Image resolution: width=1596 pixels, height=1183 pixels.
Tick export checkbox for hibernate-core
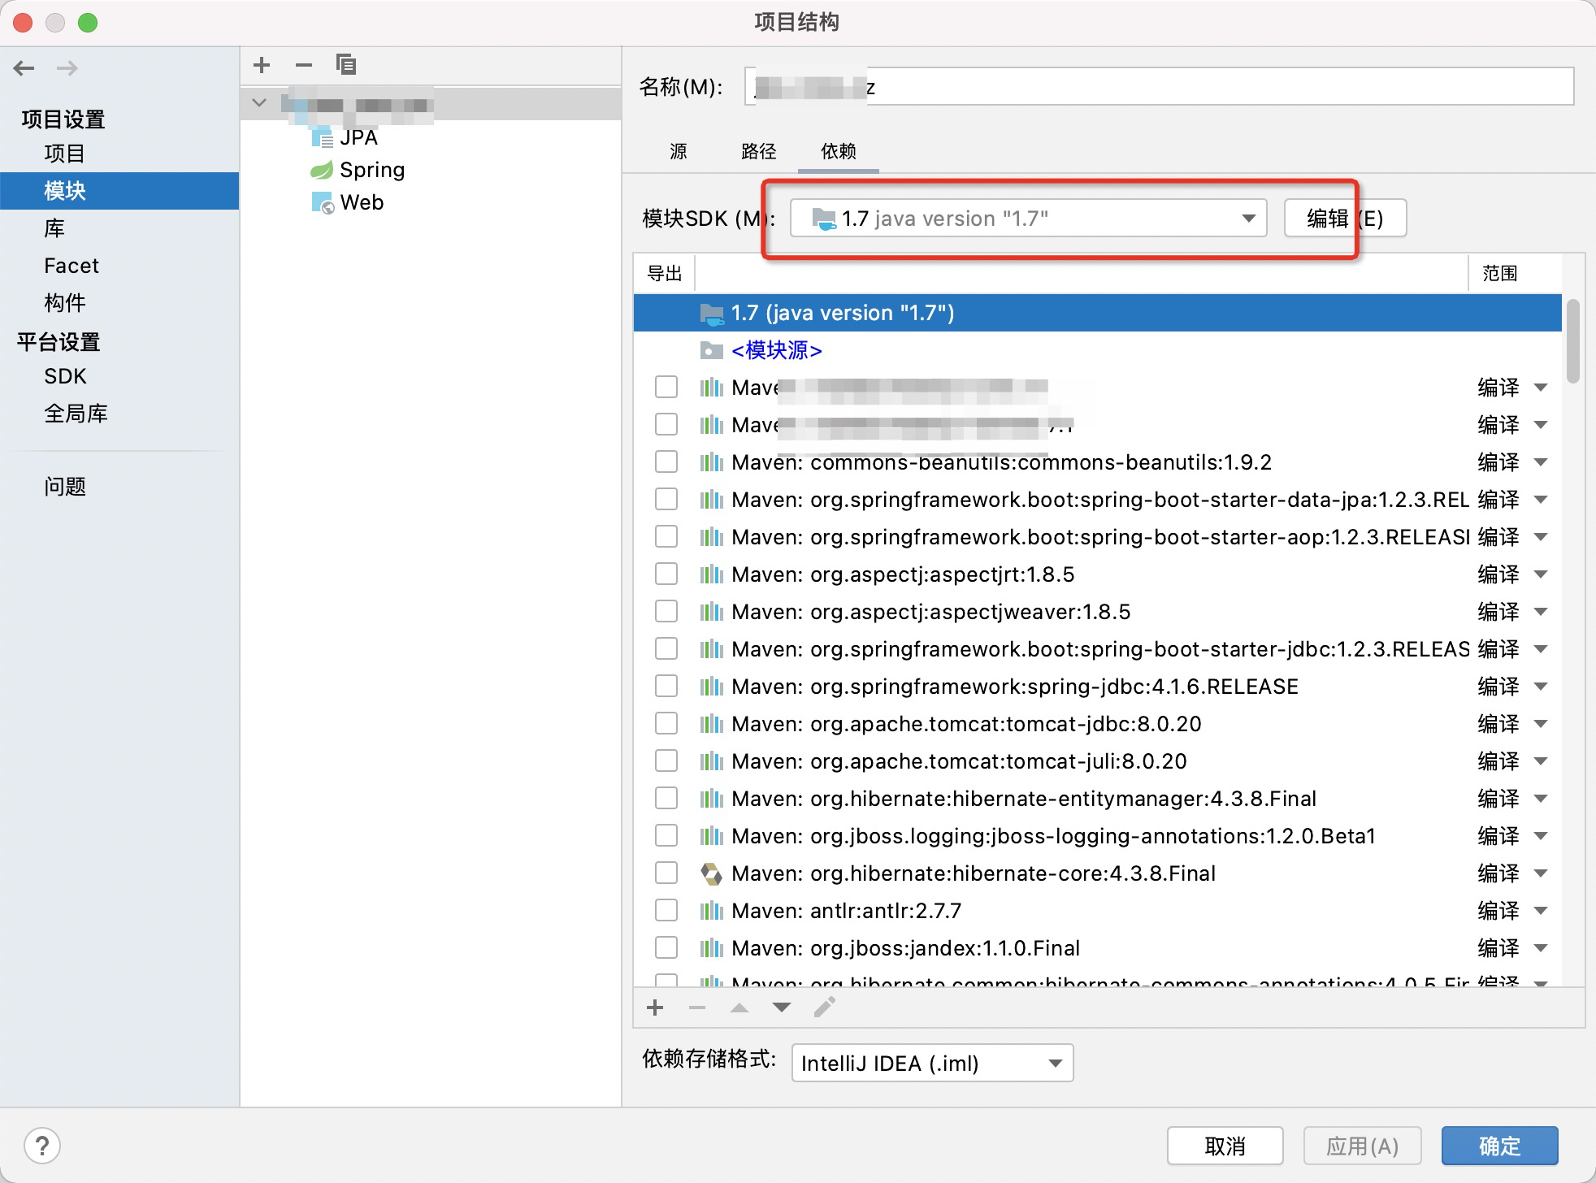(666, 873)
